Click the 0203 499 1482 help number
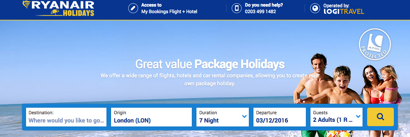 click(260, 12)
